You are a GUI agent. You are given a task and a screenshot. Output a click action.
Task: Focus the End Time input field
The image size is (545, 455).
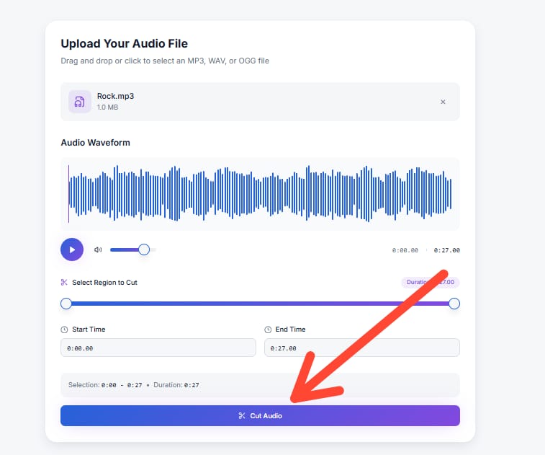361,348
